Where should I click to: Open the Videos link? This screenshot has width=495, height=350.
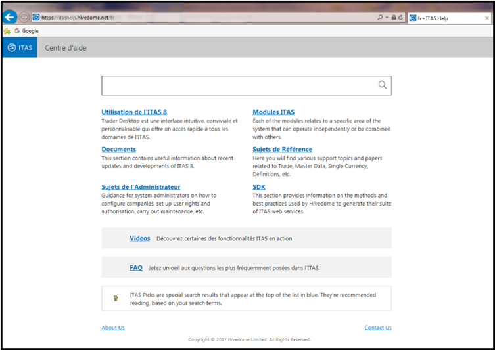139,238
